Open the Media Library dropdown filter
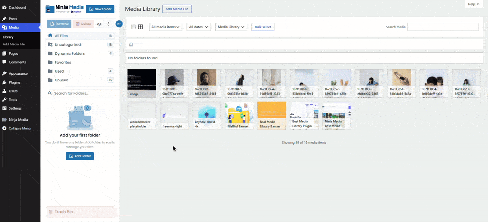 point(231,27)
